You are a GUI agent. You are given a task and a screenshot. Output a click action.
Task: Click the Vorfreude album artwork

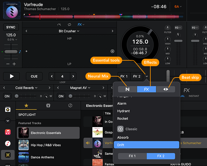pyautogui.click(x=12, y=10)
